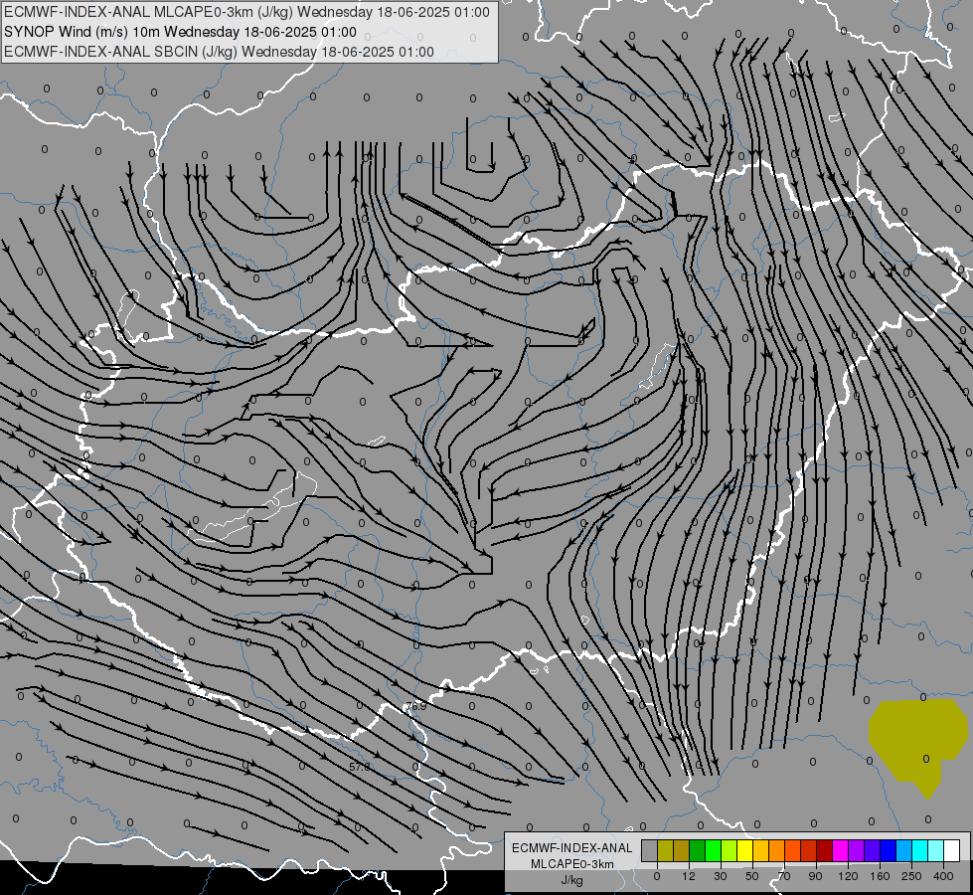Click the SBCIN title line
This screenshot has width=973, height=895.
pyautogui.click(x=219, y=52)
